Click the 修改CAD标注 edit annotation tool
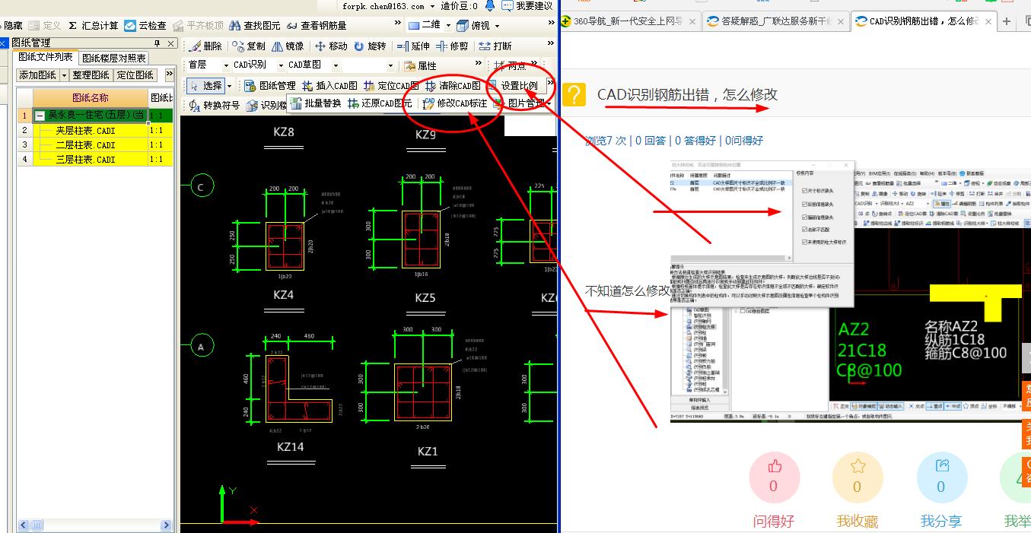 point(455,103)
